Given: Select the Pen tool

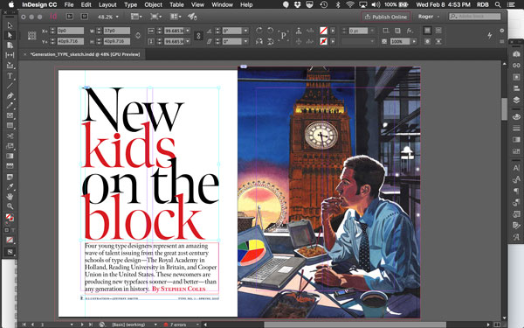Looking at the screenshot, I should (10, 95).
